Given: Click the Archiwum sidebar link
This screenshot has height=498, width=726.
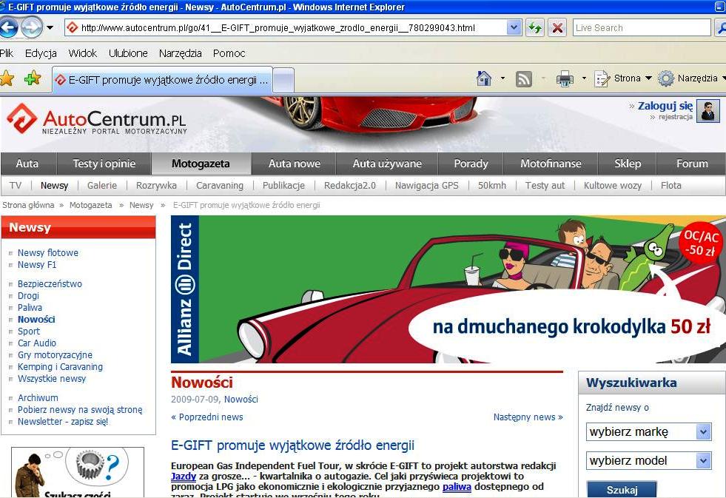Looking at the screenshot, I should click(38, 397).
